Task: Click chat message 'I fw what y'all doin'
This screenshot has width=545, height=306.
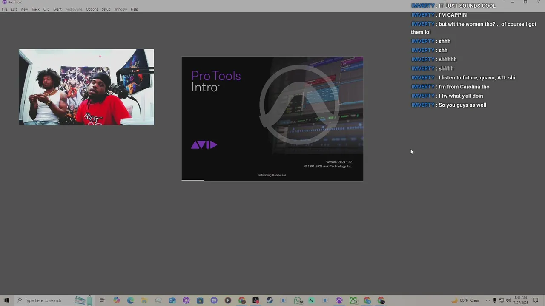Action: (461, 96)
